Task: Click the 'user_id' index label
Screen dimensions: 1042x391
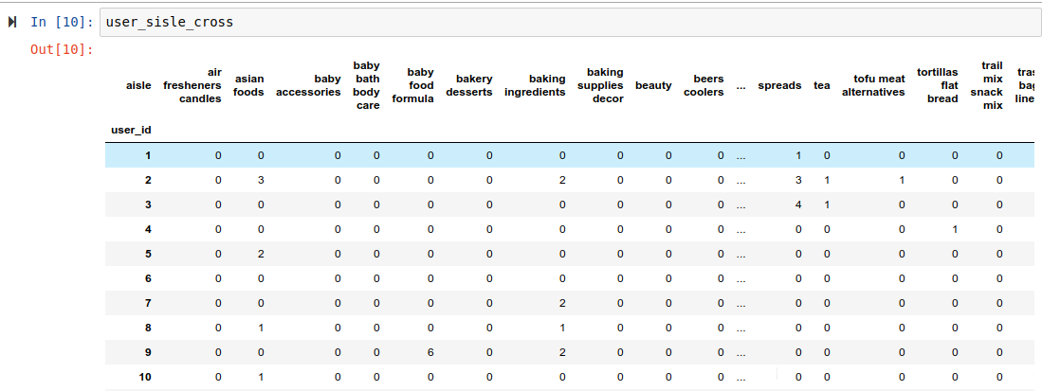Action: 131,129
